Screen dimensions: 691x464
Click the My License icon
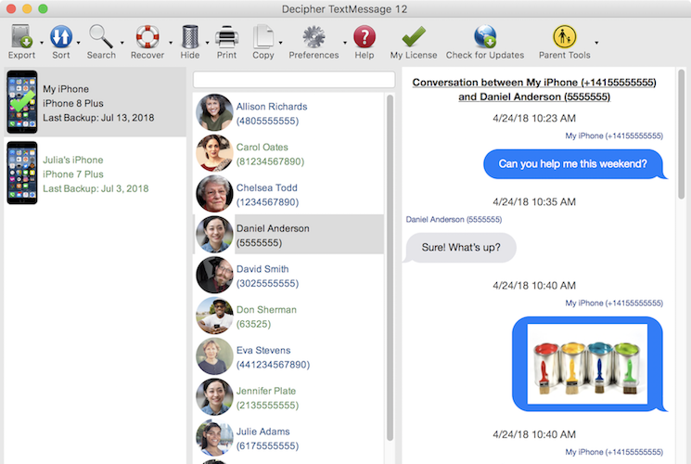414,37
